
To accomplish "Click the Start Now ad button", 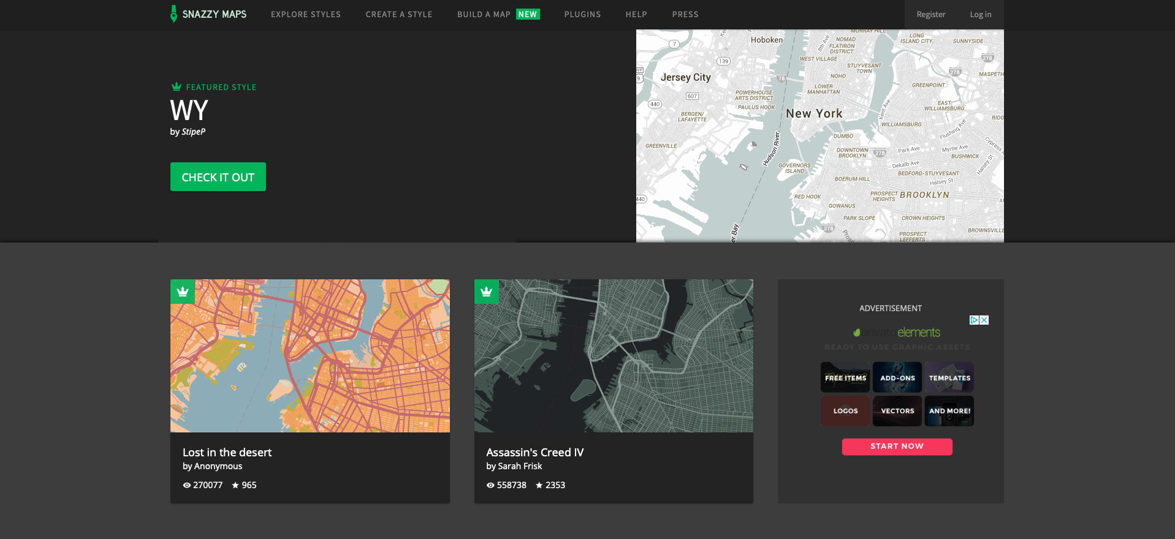I will coord(897,447).
